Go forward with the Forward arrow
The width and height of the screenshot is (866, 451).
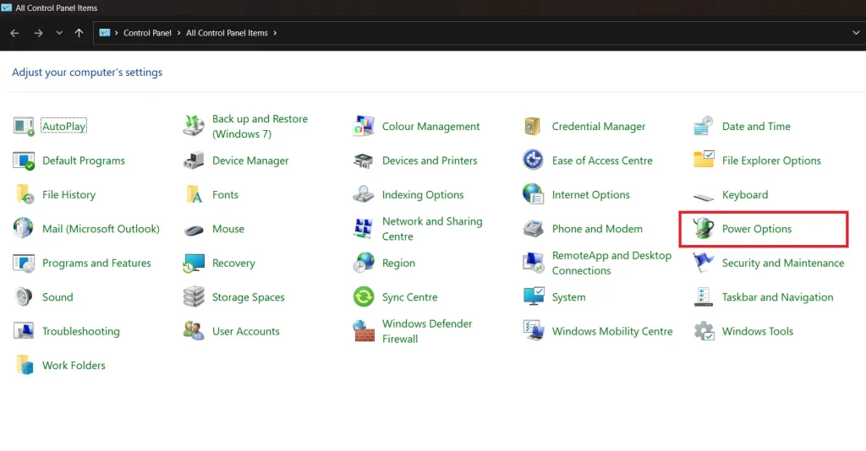coord(38,33)
